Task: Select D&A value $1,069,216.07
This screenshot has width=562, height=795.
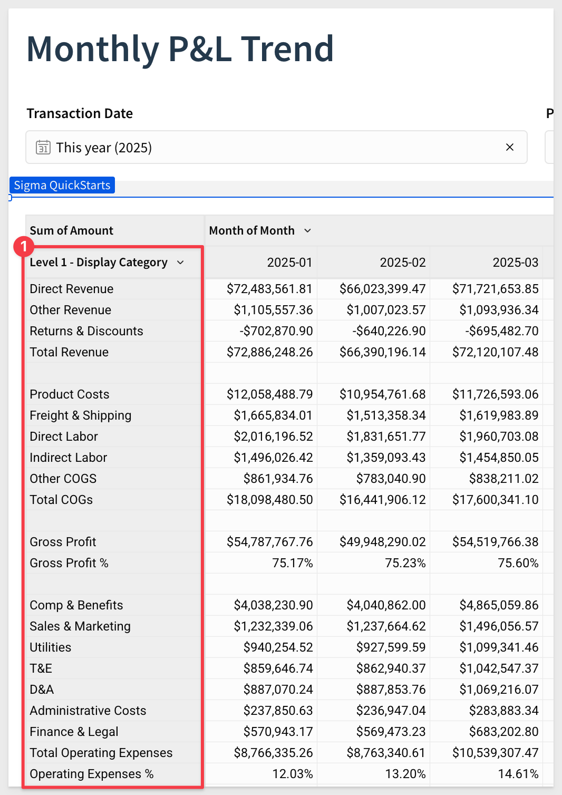Action: [x=499, y=690]
